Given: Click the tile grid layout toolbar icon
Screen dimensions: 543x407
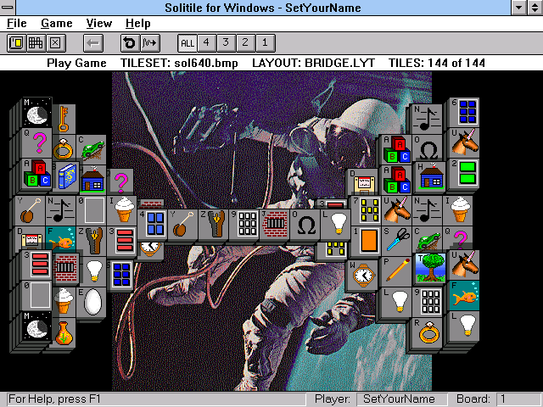Looking at the screenshot, I should pyautogui.click(x=36, y=43).
